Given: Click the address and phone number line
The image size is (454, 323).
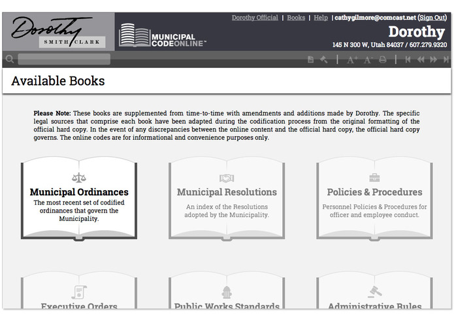Looking at the screenshot, I should [x=389, y=45].
